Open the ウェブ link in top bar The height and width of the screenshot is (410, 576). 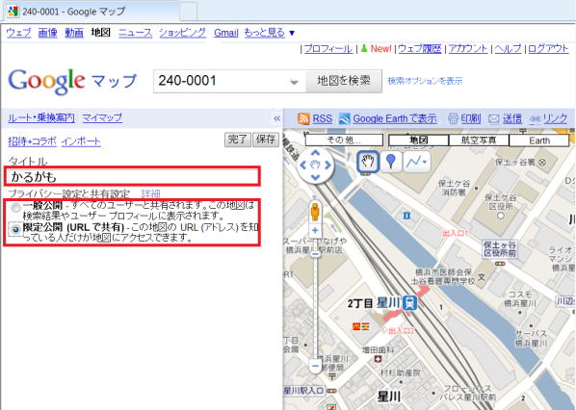(18, 33)
